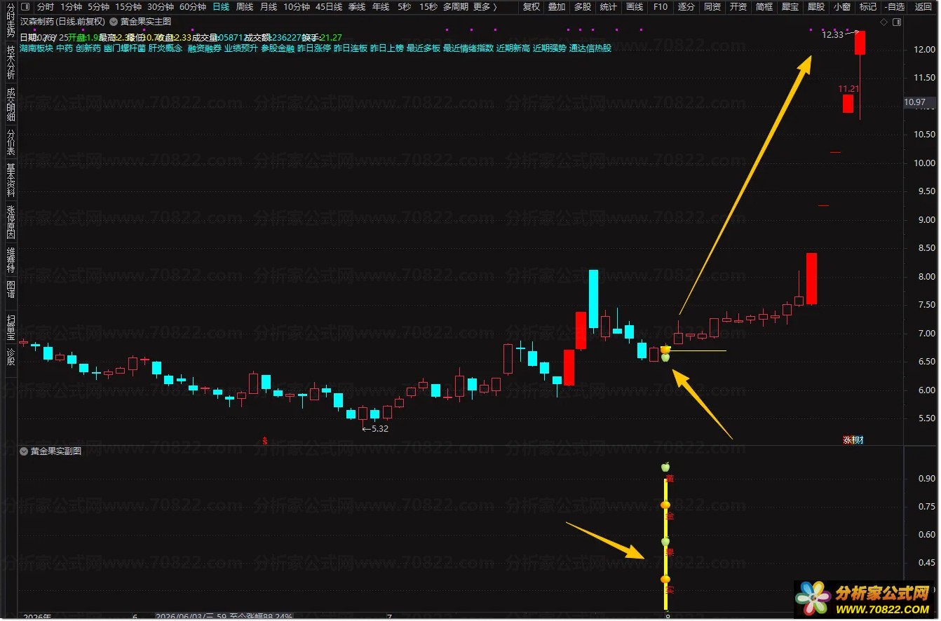The image size is (941, 621).
Task: Click the 参股金融 tag
Action: [278, 48]
